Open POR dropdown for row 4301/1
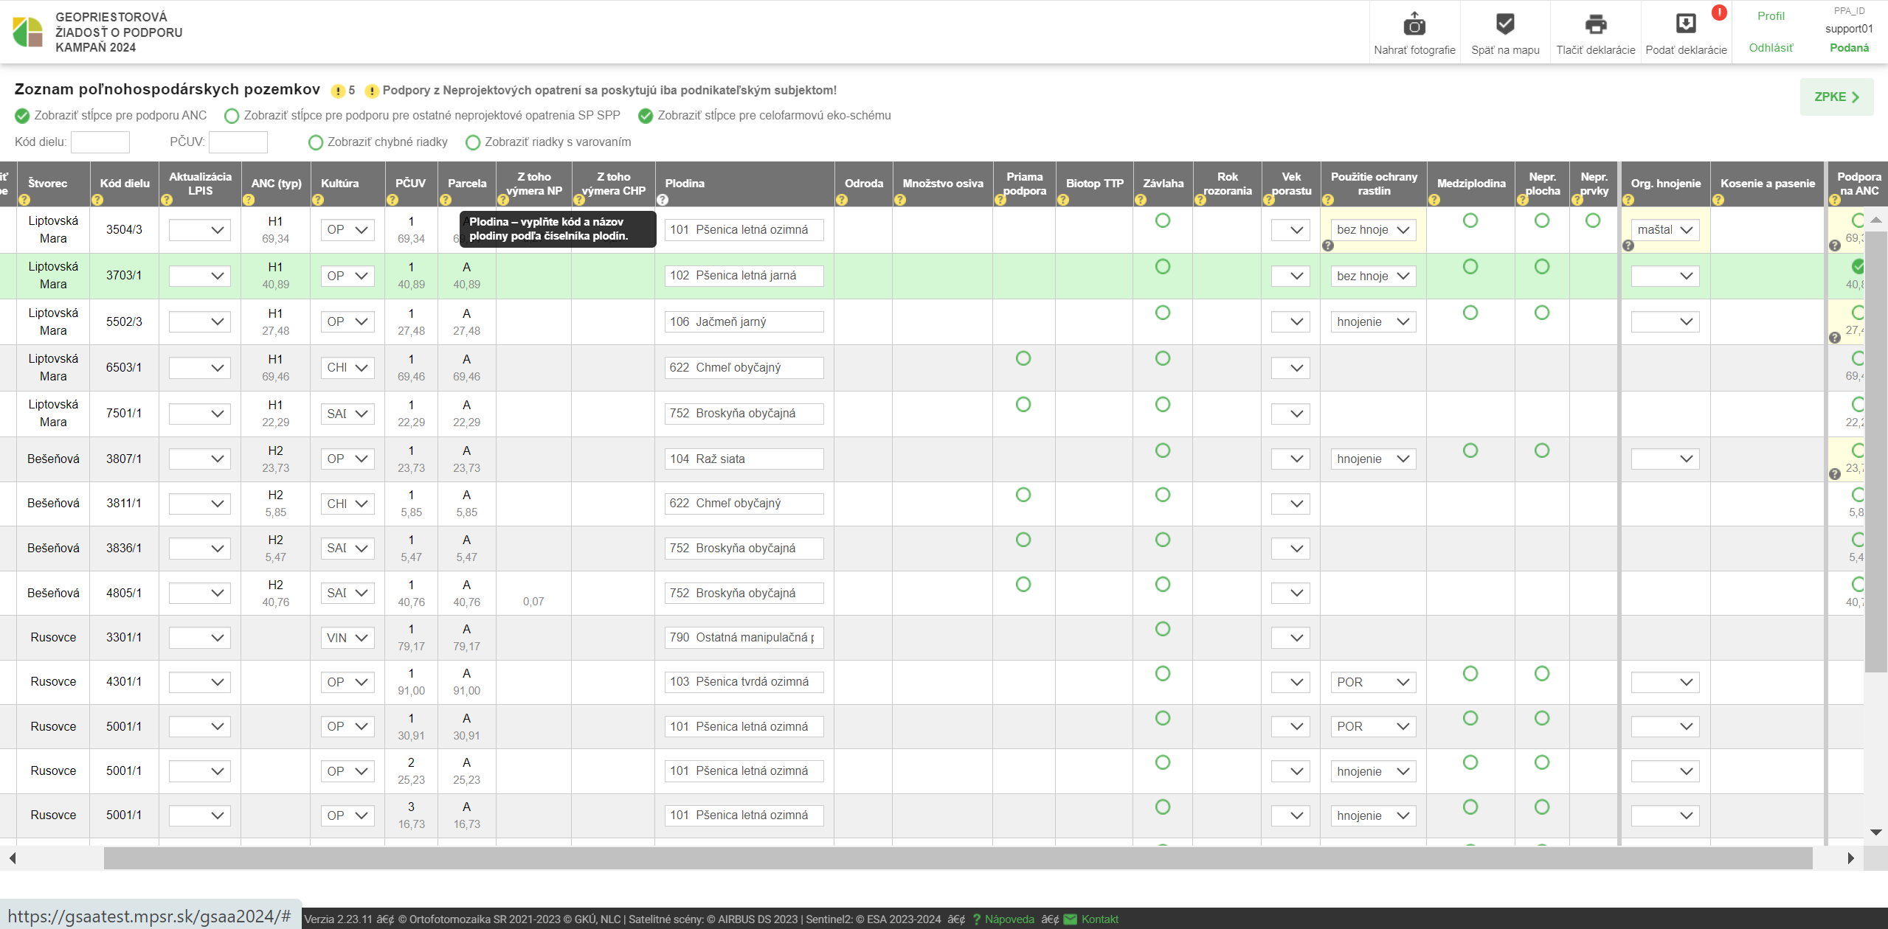 (x=1373, y=682)
